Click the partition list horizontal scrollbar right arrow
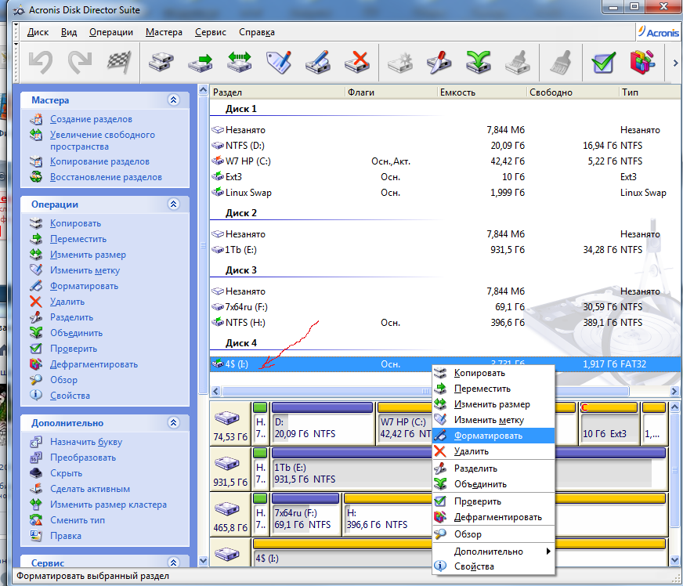683x586 pixels. click(x=674, y=391)
